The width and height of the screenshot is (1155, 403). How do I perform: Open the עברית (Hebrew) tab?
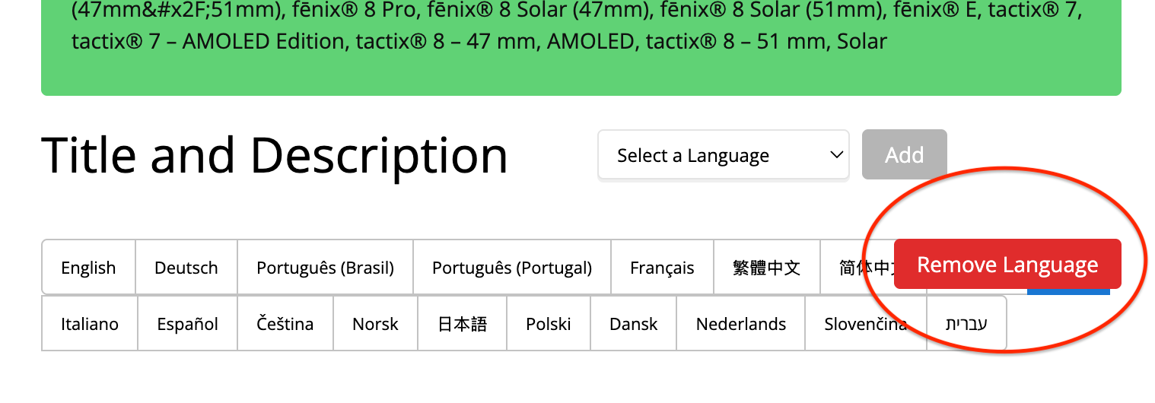966,324
